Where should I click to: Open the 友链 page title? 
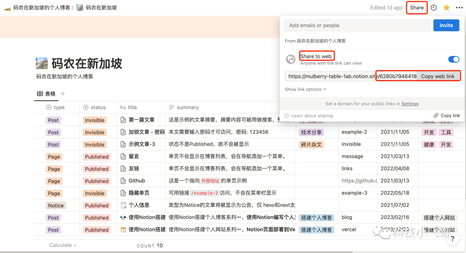pyautogui.click(x=134, y=169)
